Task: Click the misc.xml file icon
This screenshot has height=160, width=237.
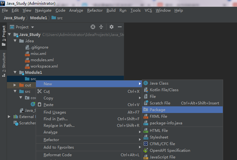Action: 27,54
